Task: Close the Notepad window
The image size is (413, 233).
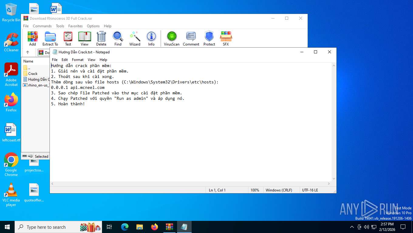Action: click(x=329, y=52)
